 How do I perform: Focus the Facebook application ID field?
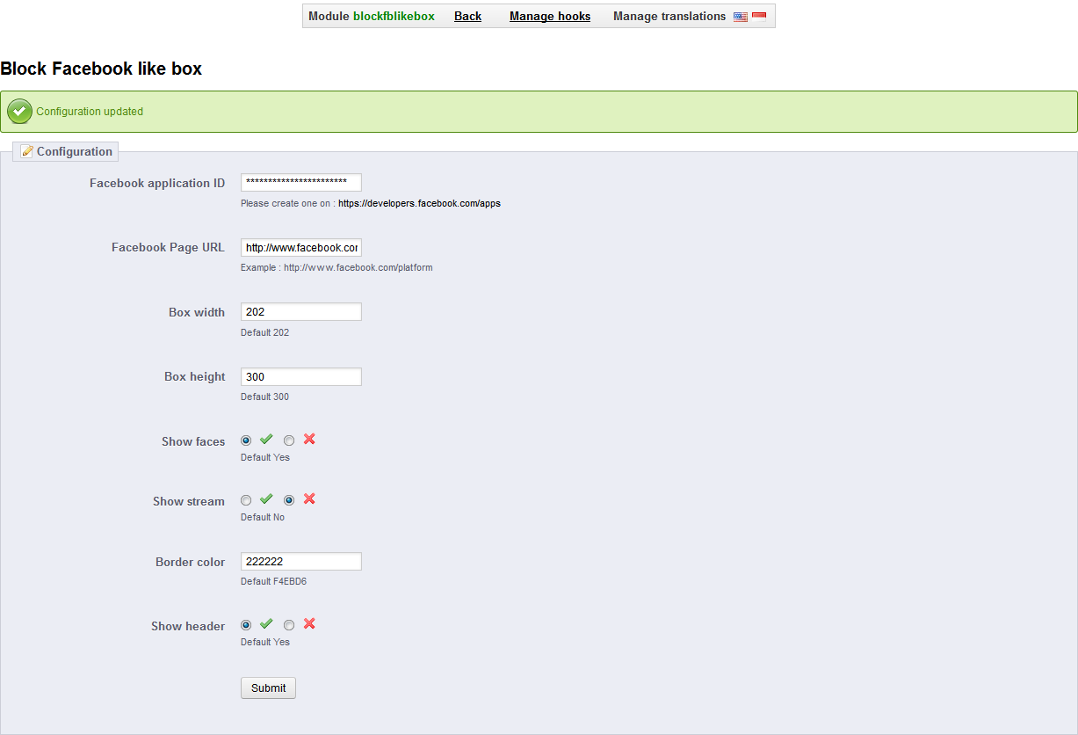301,182
